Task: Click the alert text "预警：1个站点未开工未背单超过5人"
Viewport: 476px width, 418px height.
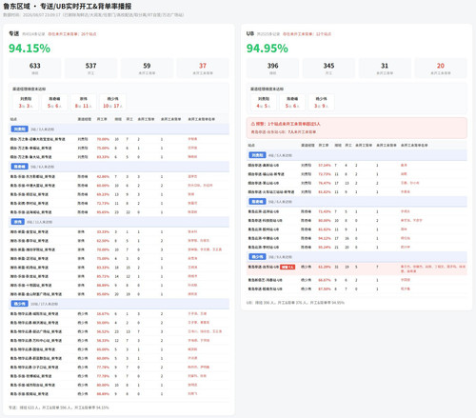Action: tap(288, 124)
